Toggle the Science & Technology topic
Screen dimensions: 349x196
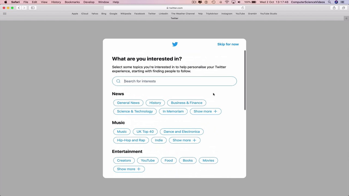(x=135, y=111)
